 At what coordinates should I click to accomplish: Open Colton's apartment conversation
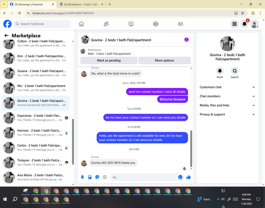(36, 43)
